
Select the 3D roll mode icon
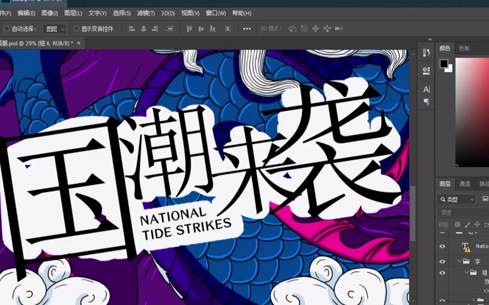[x=304, y=29]
